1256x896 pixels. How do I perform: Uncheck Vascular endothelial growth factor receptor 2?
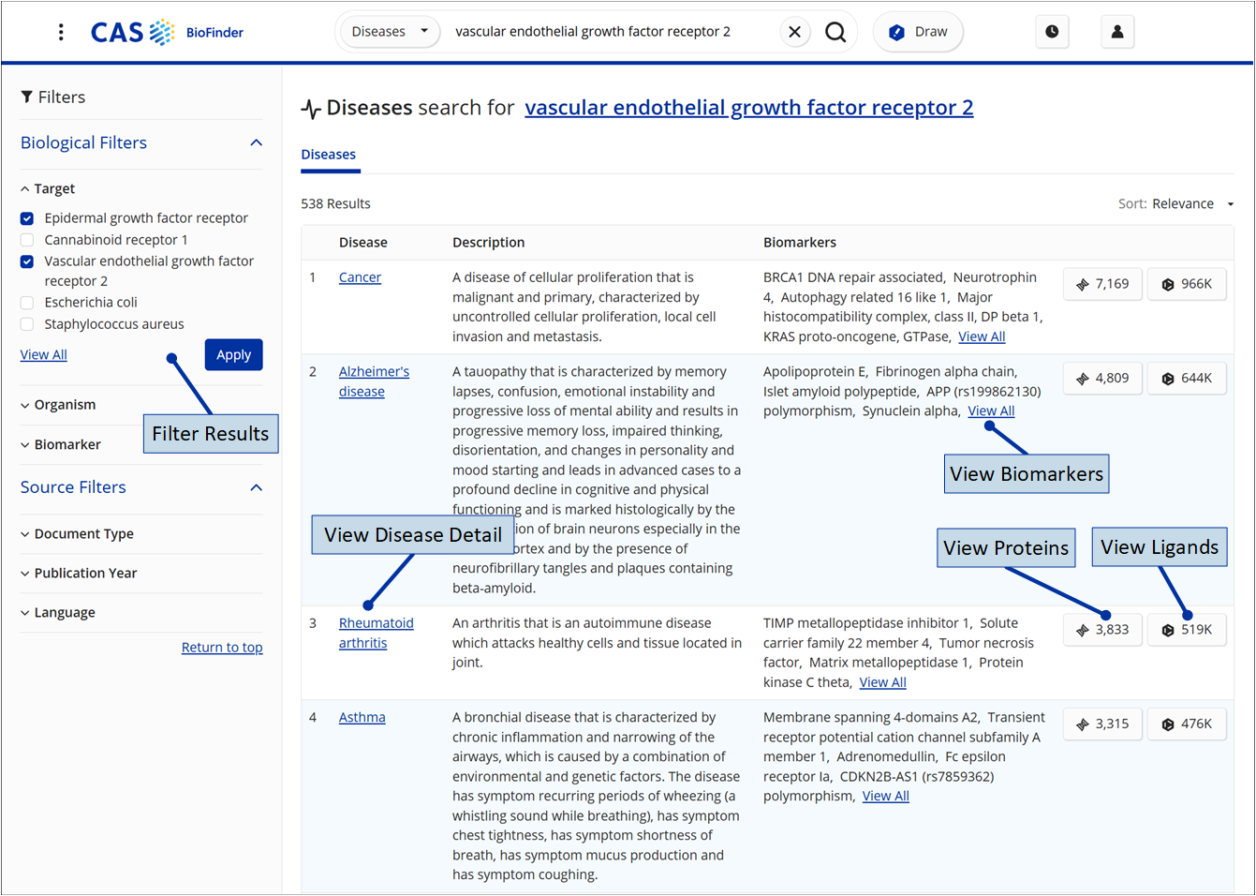pyautogui.click(x=27, y=261)
